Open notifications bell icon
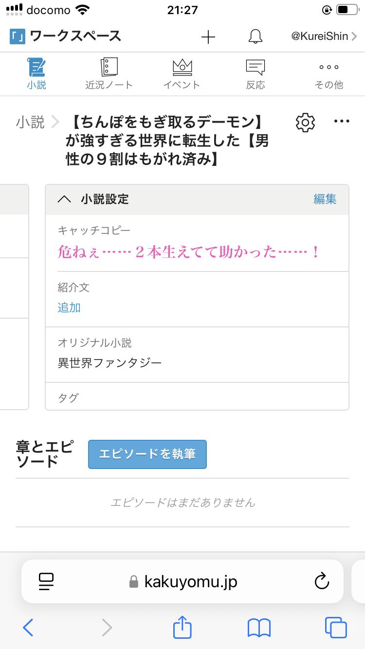Screen dimensions: 365x649 pyautogui.click(x=255, y=36)
